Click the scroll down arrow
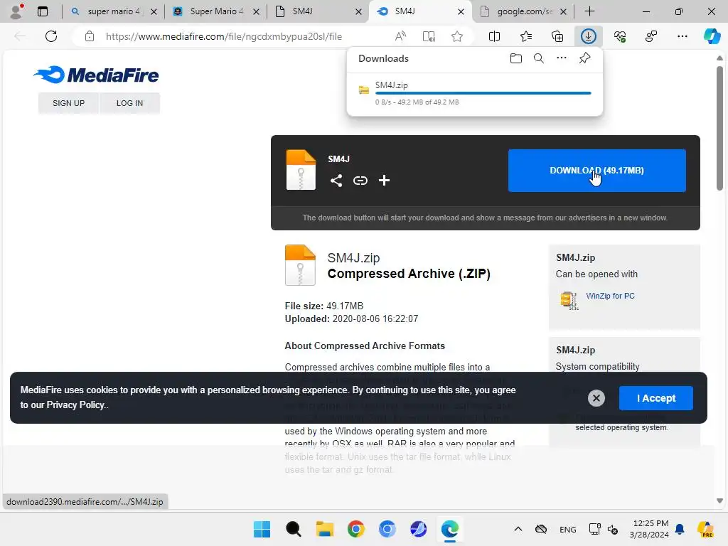Image resolution: width=728 pixels, height=546 pixels. pos(719,501)
